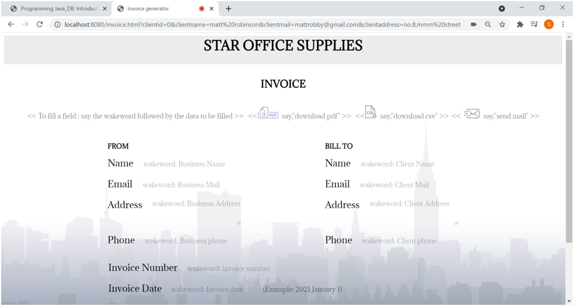Screen dimensions: 574x306
Task: Click the scrollbar up arrow
Action: click(x=569, y=37)
